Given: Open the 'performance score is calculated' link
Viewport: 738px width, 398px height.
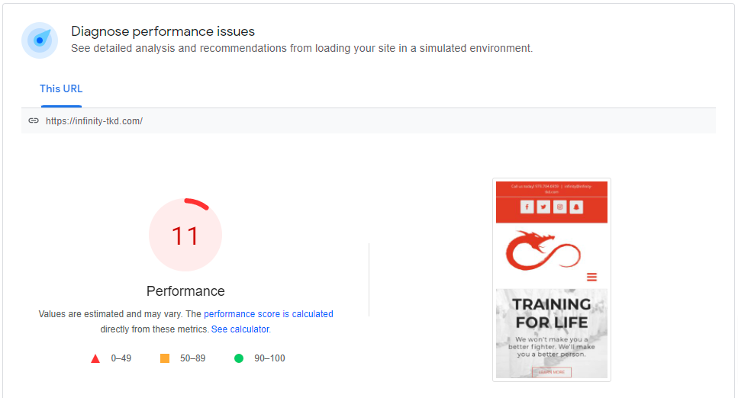Looking at the screenshot, I should 269,314.
